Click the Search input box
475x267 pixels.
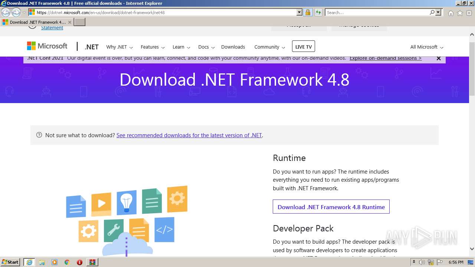tap(377, 13)
